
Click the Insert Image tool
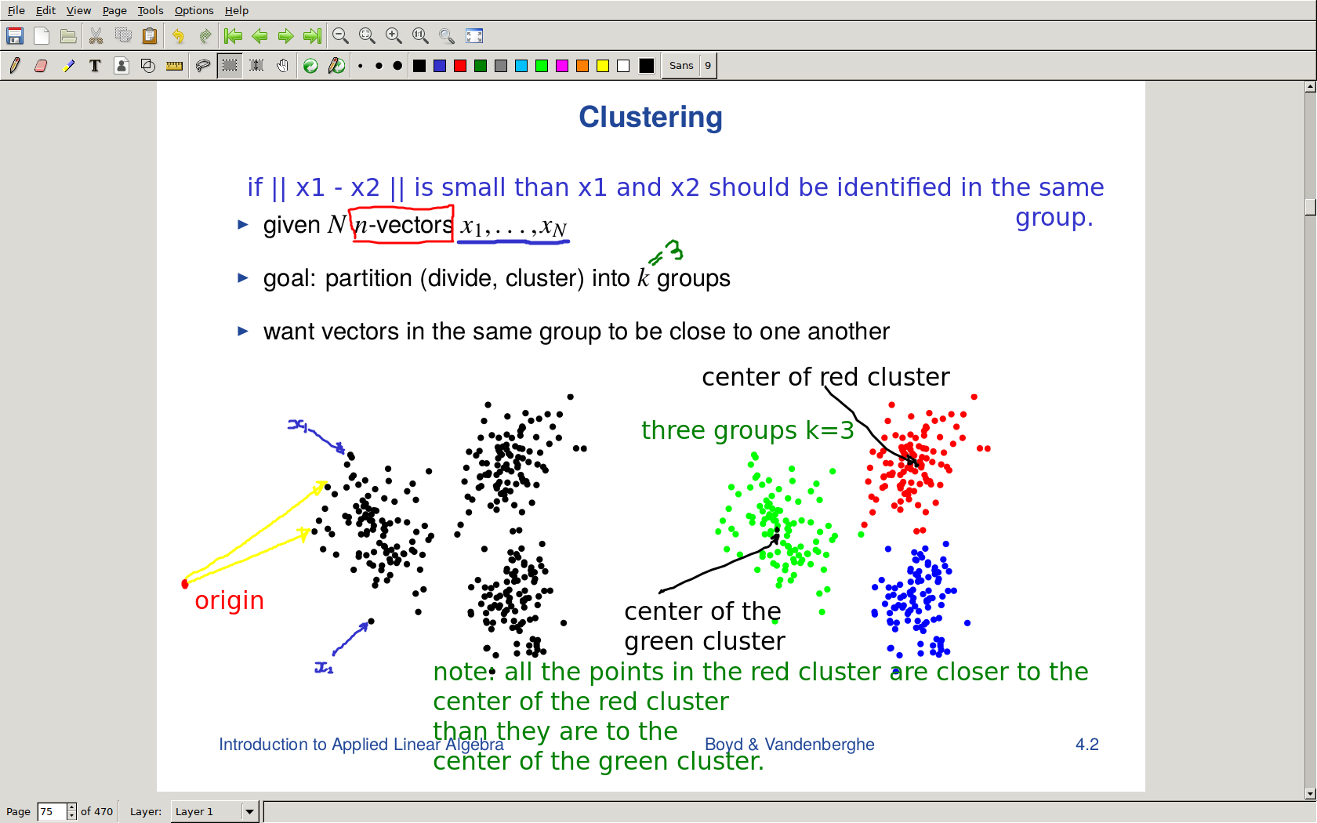tap(122, 66)
